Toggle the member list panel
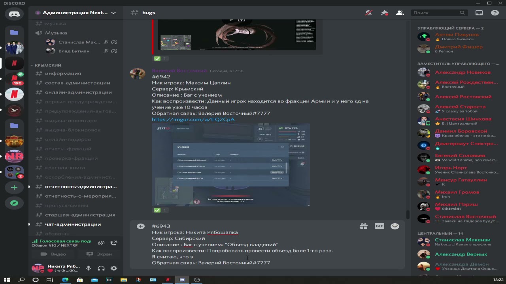The height and width of the screenshot is (284, 506). click(x=400, y=13)
